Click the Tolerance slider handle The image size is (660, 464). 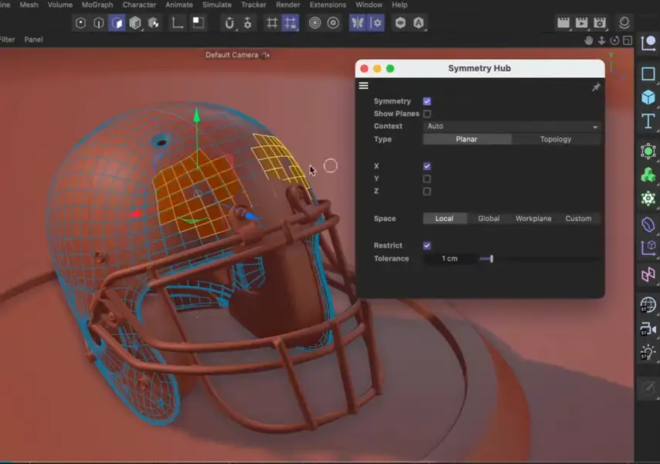pos(492,258)
